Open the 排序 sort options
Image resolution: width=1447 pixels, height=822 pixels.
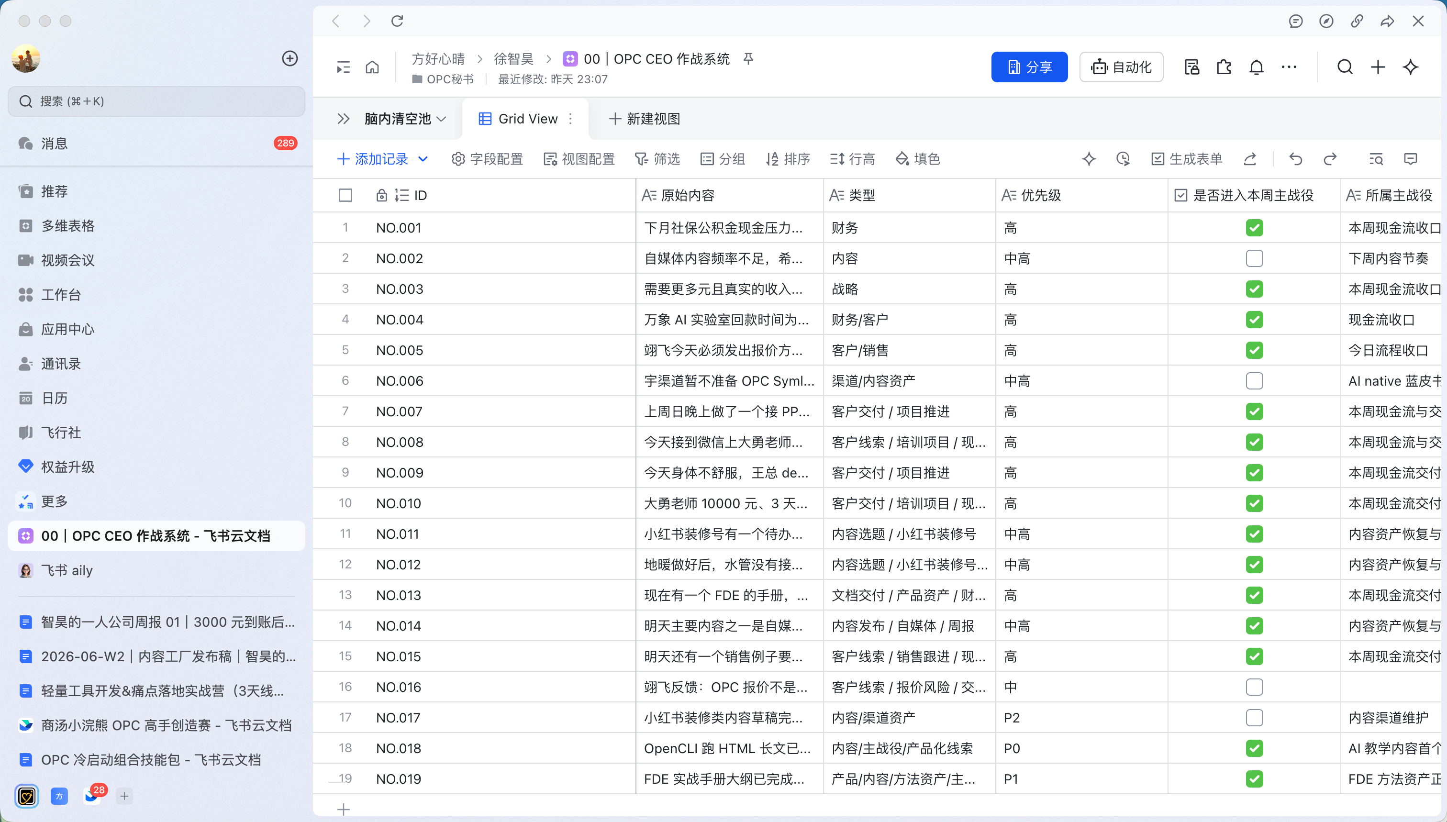tap(788, 159)
